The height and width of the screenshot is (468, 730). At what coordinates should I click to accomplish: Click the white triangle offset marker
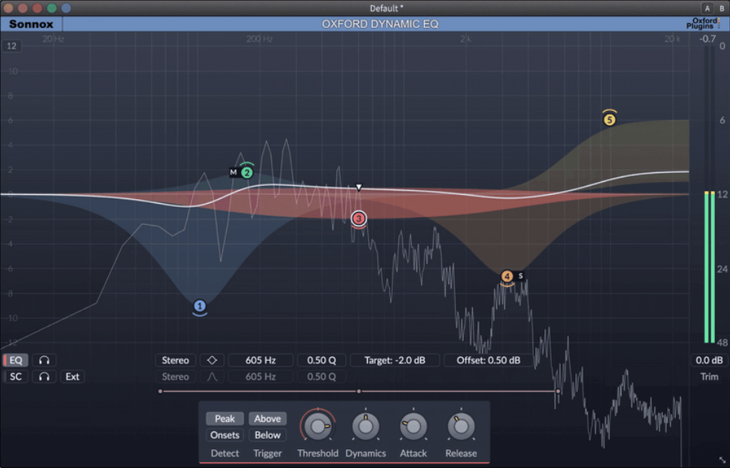click(x=358, y=187)
